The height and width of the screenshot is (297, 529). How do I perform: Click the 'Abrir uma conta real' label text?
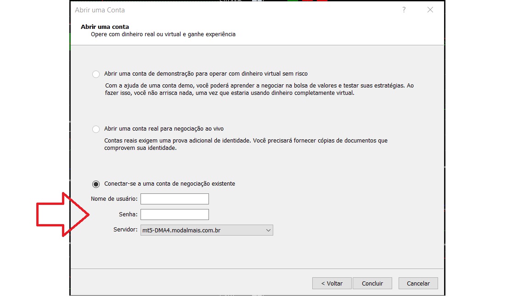[164, 129]
